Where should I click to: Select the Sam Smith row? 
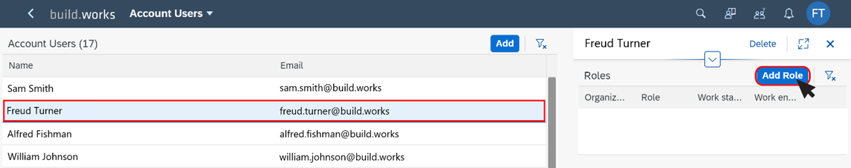(274, 88)
